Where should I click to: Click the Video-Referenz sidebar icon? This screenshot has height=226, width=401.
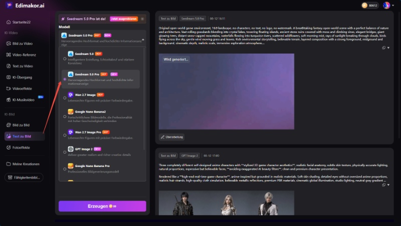pos(9,55)
